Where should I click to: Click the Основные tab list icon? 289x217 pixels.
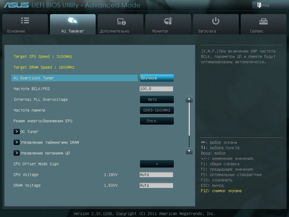point(25,21)
